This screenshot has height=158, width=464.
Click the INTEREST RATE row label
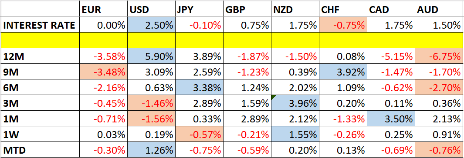pos(40,25)
